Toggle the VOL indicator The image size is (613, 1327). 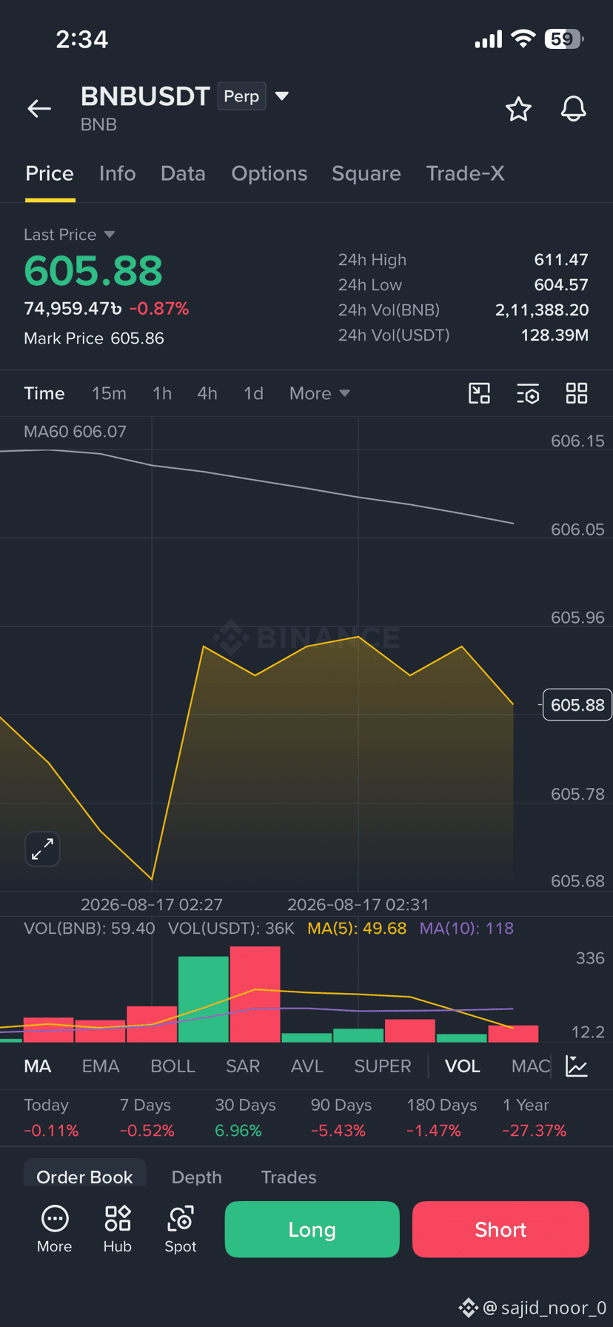462,1066
